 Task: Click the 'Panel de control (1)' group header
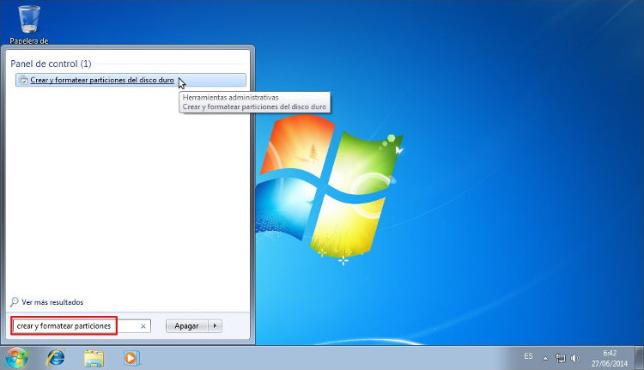[51, 64]
